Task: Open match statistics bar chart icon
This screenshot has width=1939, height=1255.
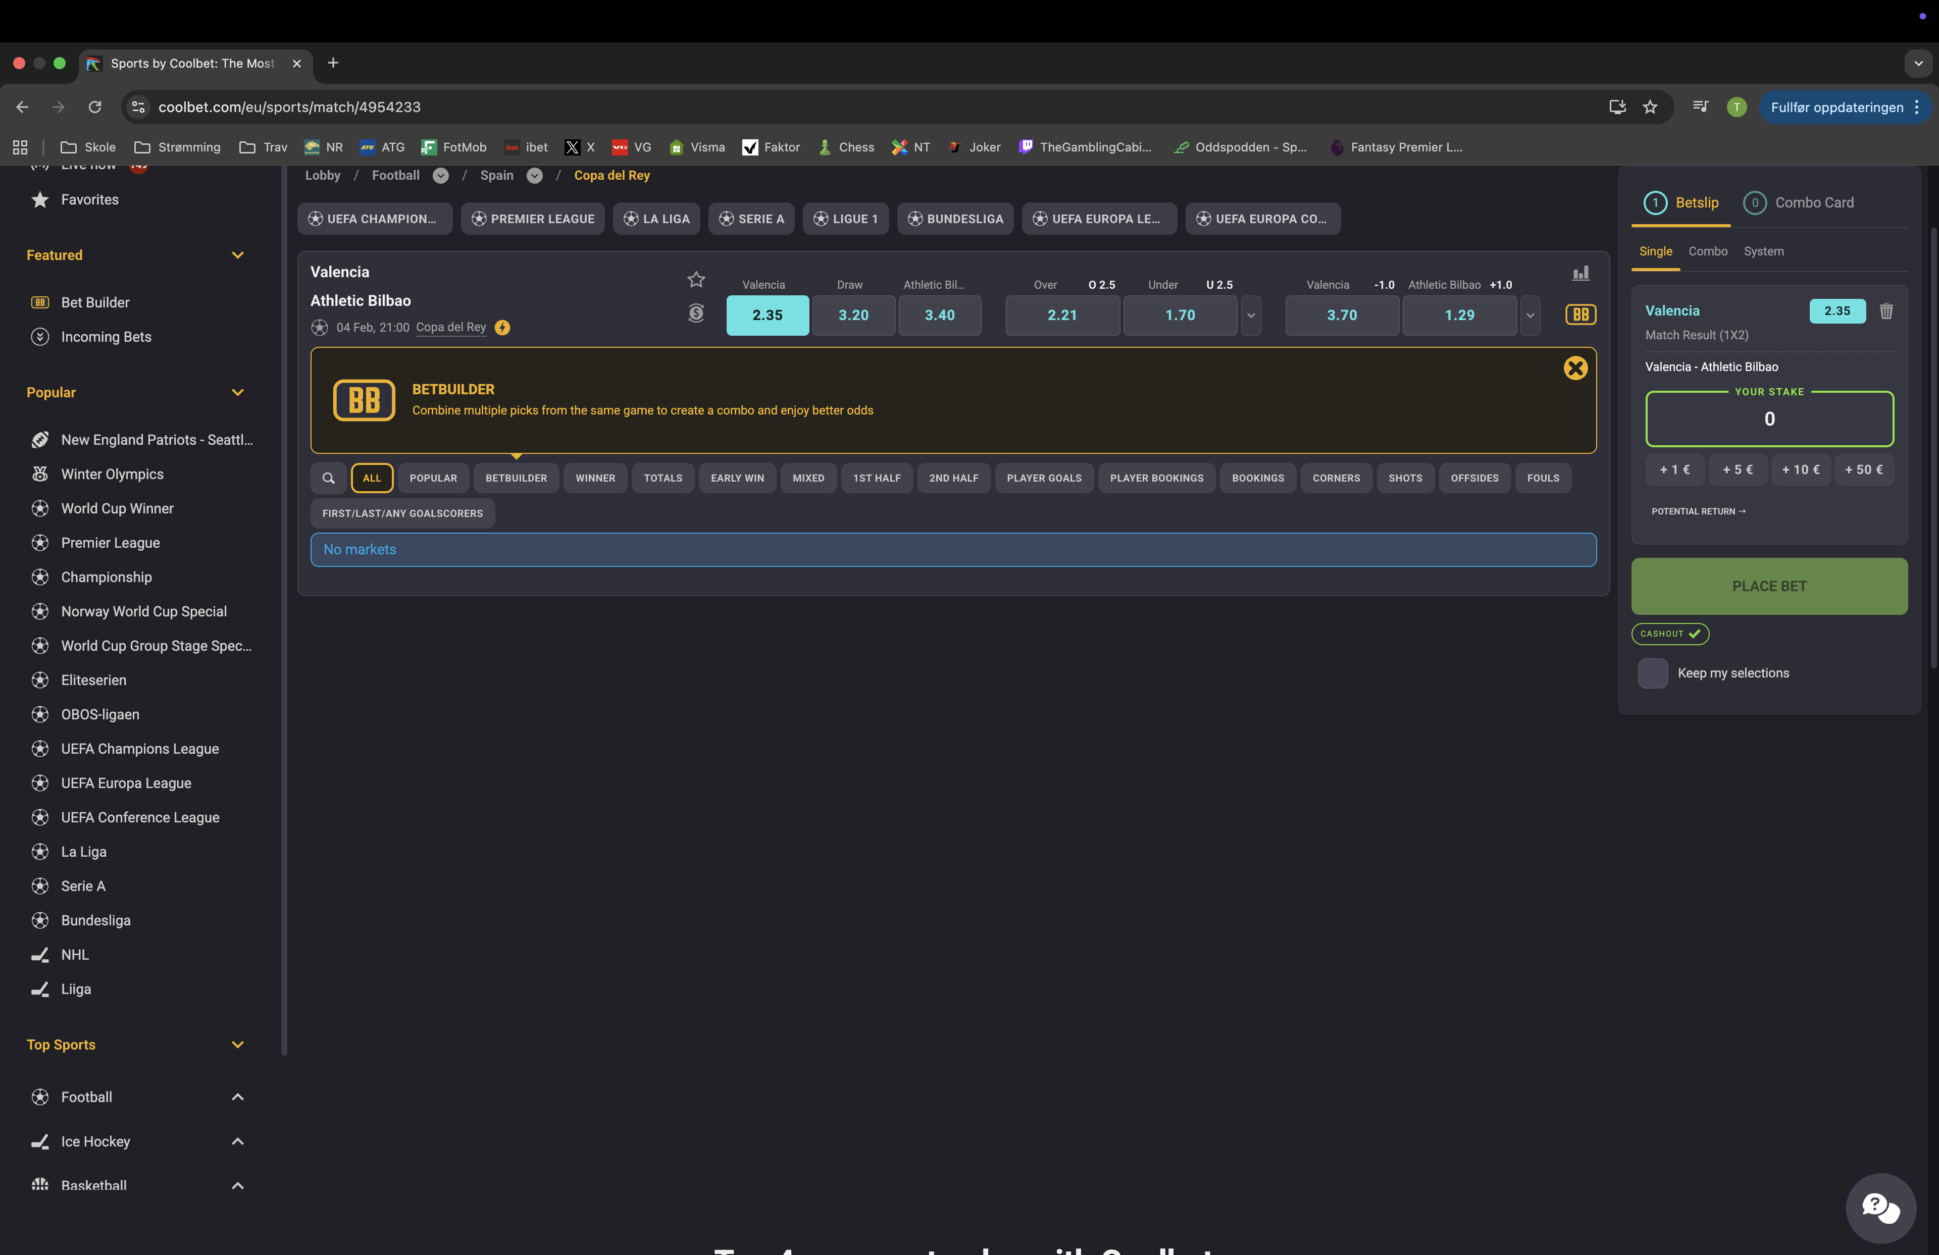Action: tap(1580, 274)
